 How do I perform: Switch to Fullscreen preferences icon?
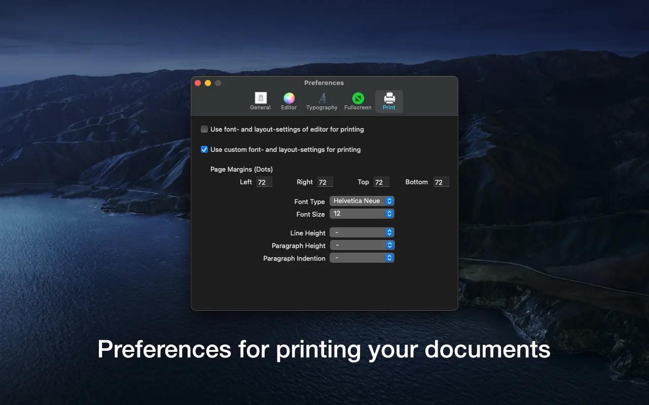(358, 98)
